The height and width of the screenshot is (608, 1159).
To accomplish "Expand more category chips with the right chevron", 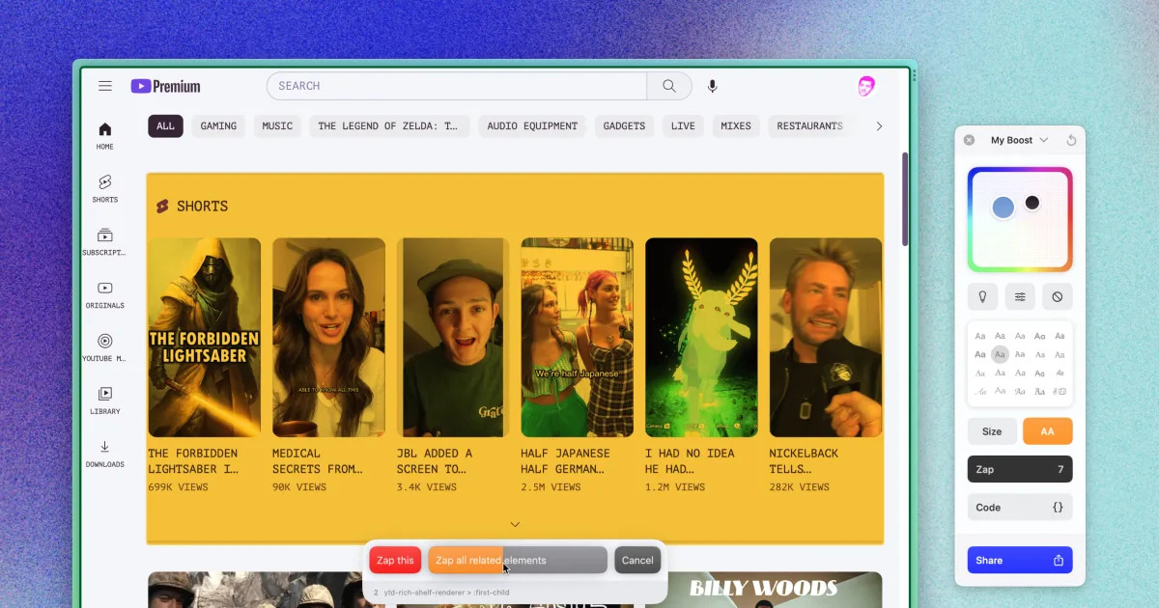I will pyautogui.click(x=878, y=125).
